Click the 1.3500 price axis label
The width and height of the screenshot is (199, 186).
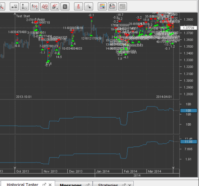188,46
